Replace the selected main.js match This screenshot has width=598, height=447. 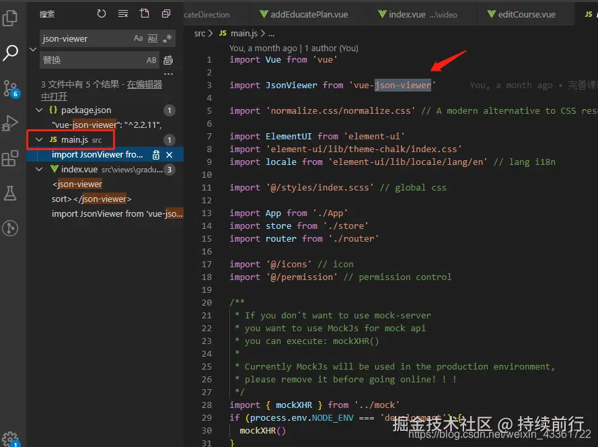[156, 155]
